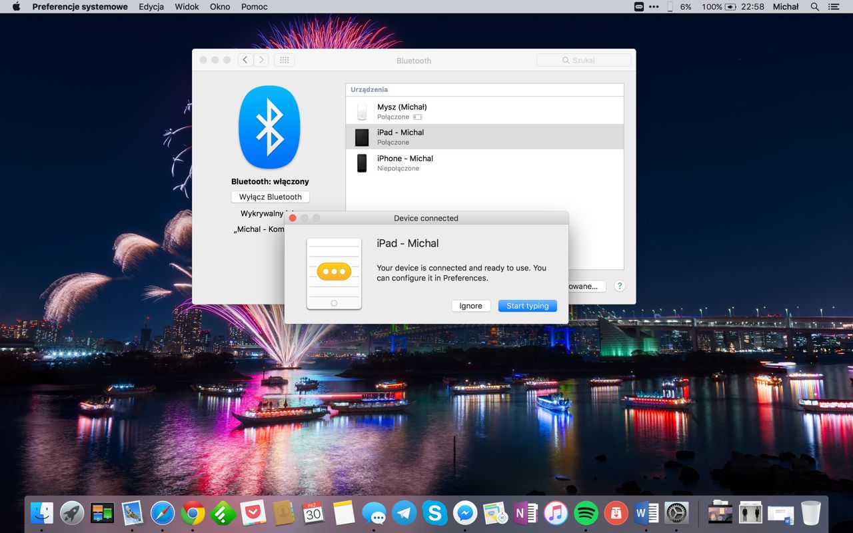Viewport: 853px width, 533px height.
Task: Open Finder from the Dock
Action: tap(42, 513)
